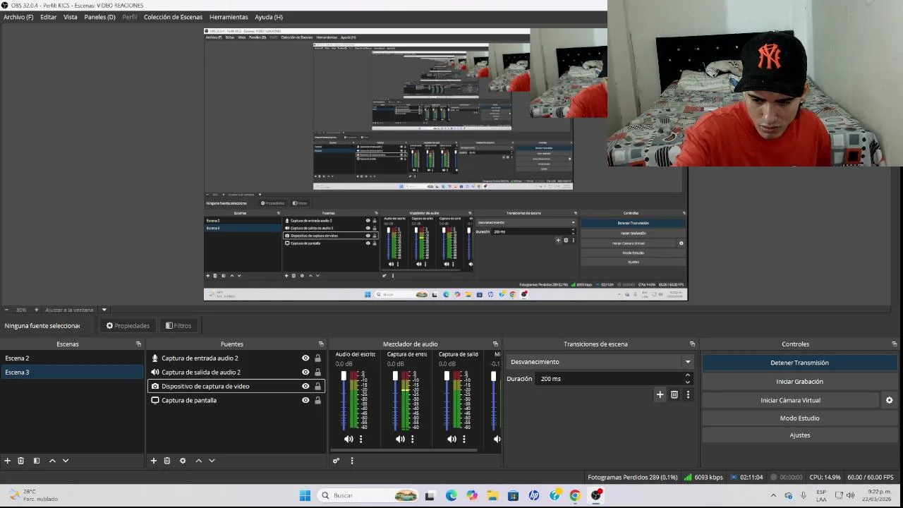Lock the Dispositivo de captura de video source
The height and width of the screenshot is (508, 903).
point(318,387)
